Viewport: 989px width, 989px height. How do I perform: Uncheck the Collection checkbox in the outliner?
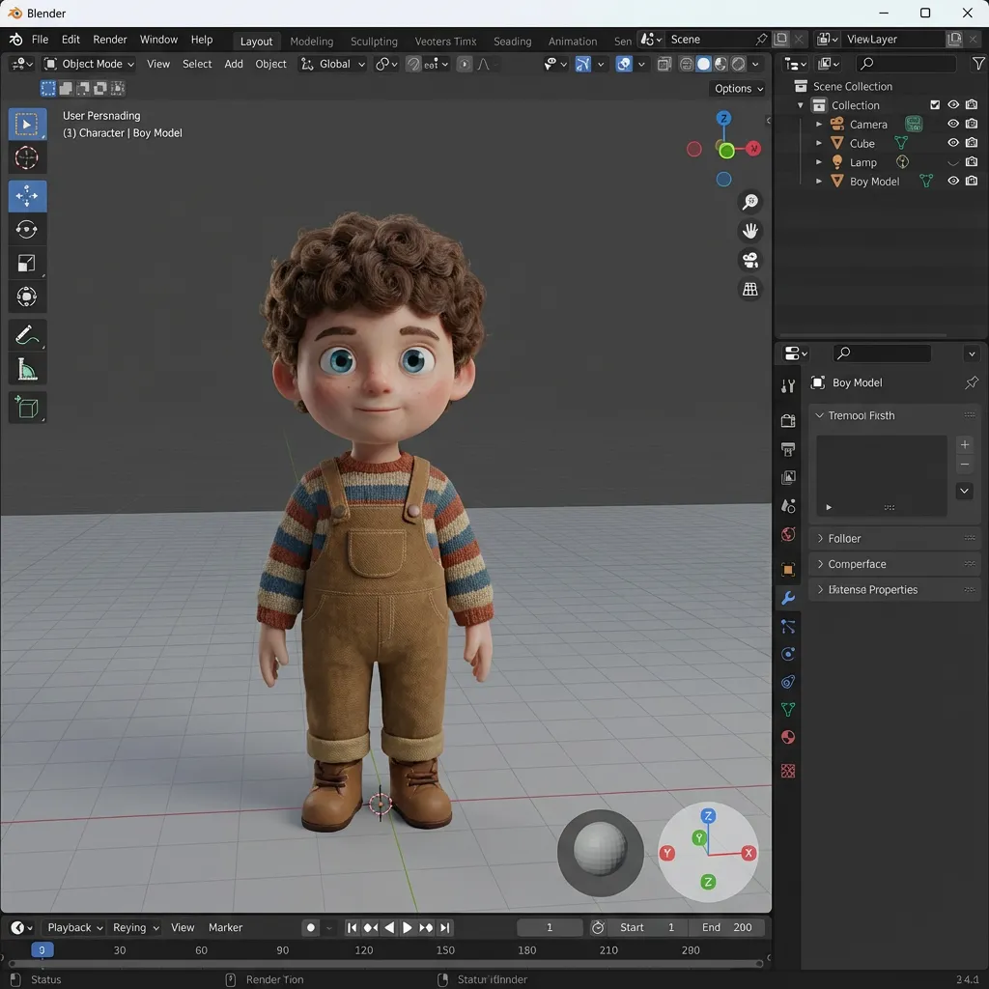pyautogui.click(x=935, y=104)
